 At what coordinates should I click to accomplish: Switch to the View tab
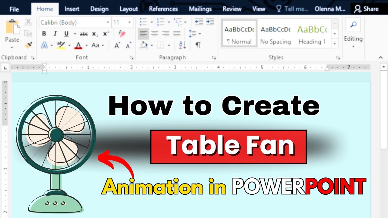[259, 9]
